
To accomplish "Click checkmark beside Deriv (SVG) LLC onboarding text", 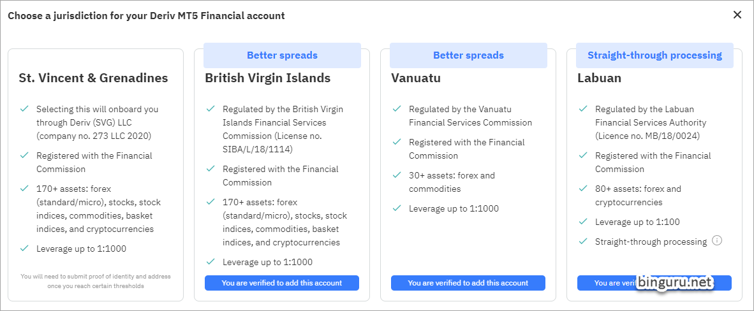I will pos(24,109).
